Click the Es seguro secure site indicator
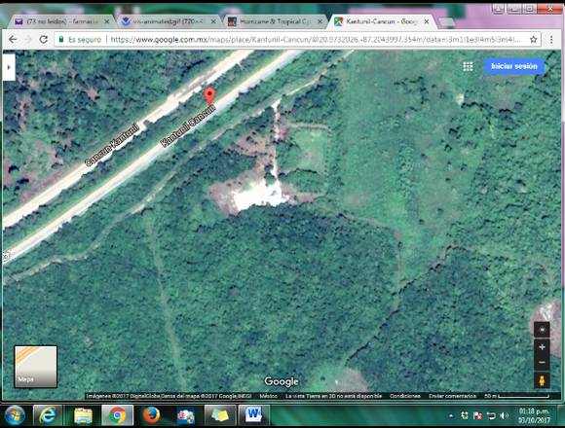 coord(80,40)
